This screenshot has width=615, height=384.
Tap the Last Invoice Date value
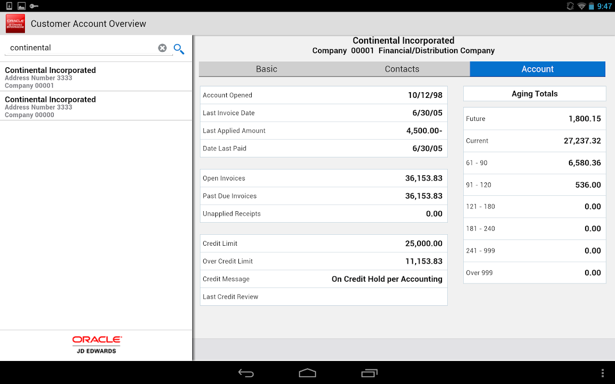coord(428,113)
